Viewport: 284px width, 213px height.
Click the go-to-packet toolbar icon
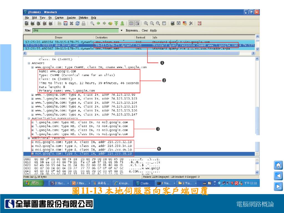[x=110, y=23]
